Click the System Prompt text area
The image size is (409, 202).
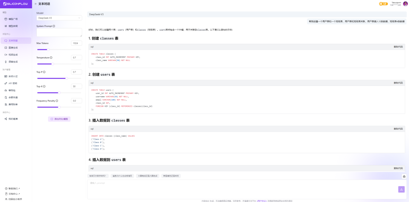(59, 32)
